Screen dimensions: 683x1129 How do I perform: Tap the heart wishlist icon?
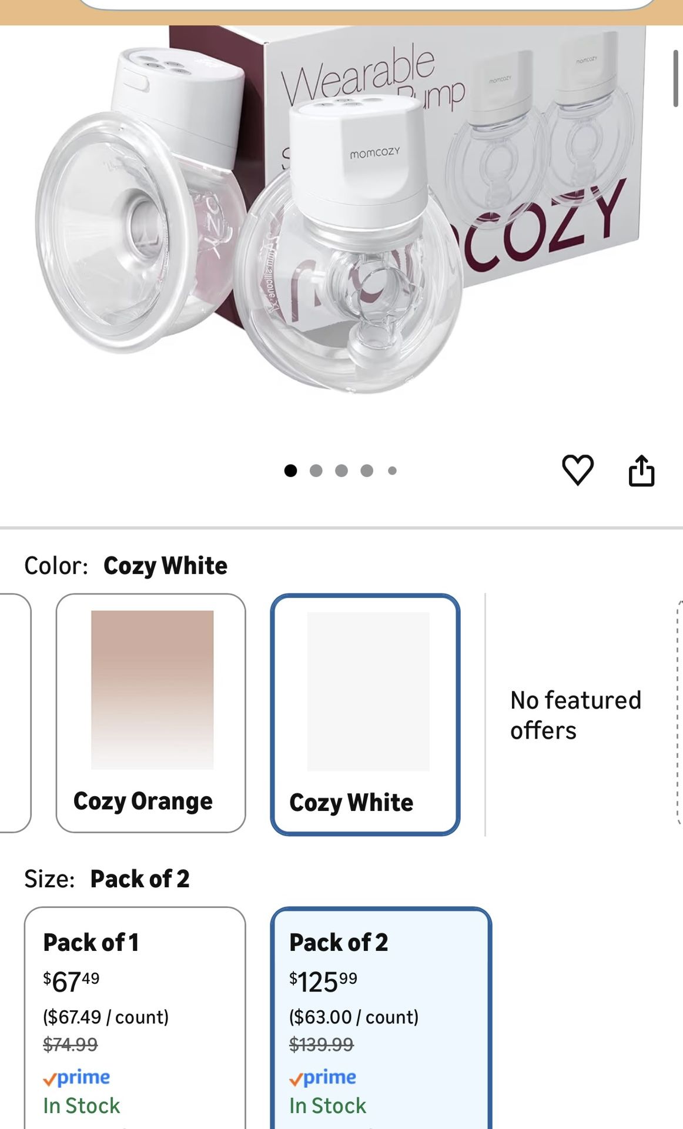click(x=578, y=470)
